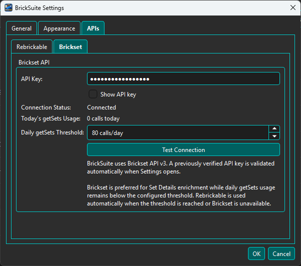This screenshot has height=266, width=301.
Task: Close the BrickSuite Settings dialog
Action: tap(292, 7)
